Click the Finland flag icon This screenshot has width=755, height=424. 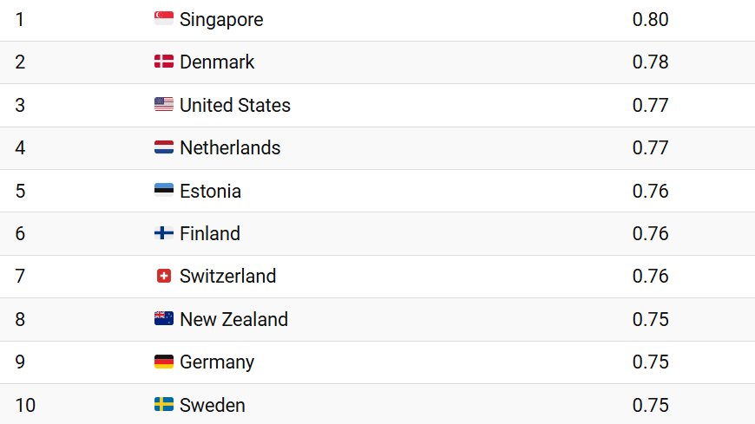[164, 233]
